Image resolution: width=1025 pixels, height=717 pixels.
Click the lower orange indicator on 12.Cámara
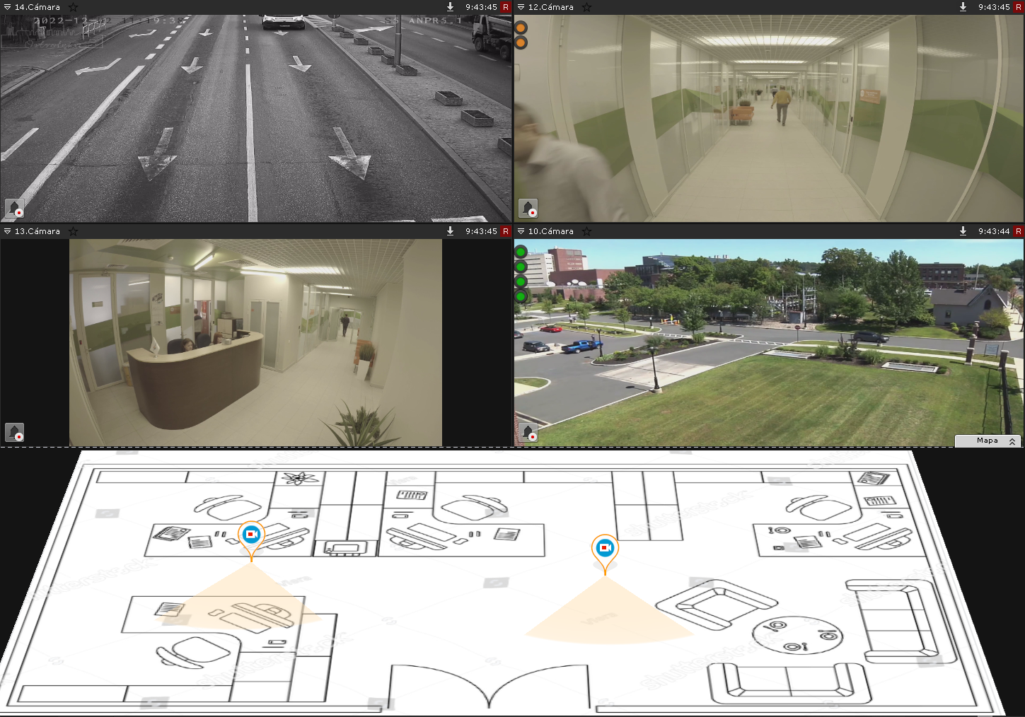(521, 43)
